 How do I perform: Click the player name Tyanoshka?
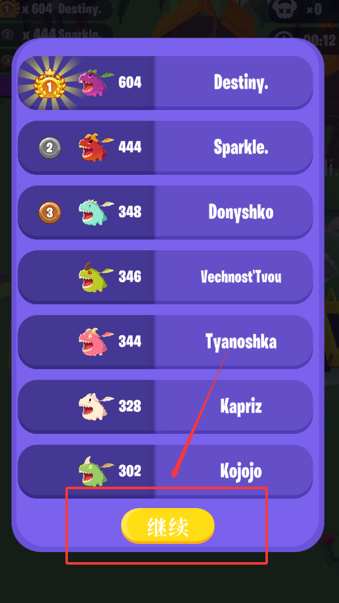pos(241,341)
